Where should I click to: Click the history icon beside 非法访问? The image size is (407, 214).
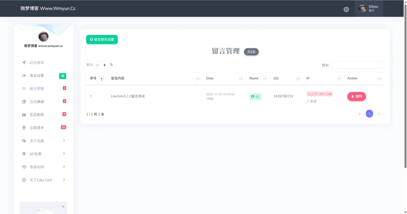coord(24,167)
